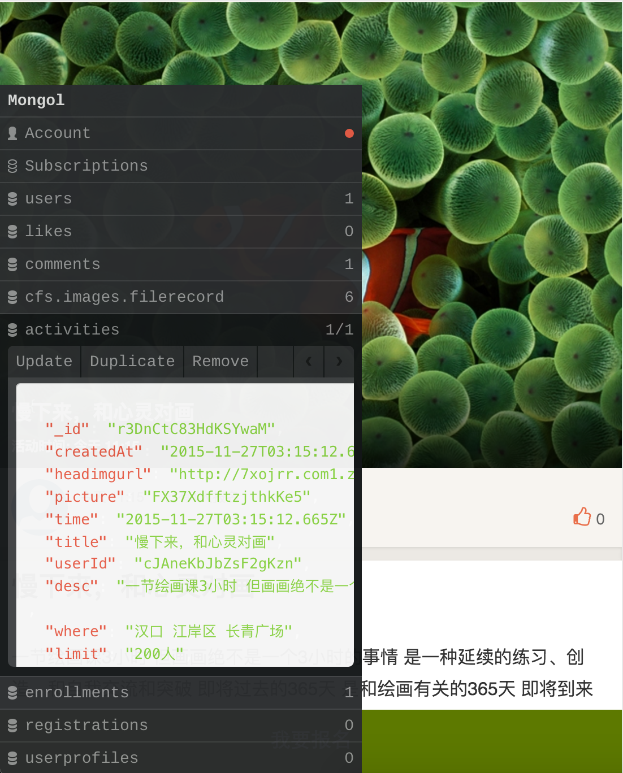Expand the comments collection
Screen dimensions: 623x773
pos(181,264)
